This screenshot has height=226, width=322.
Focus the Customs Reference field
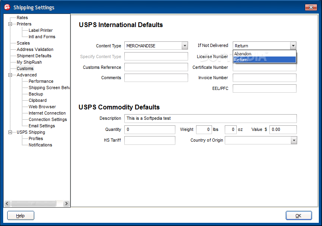(x=156, y=67)
